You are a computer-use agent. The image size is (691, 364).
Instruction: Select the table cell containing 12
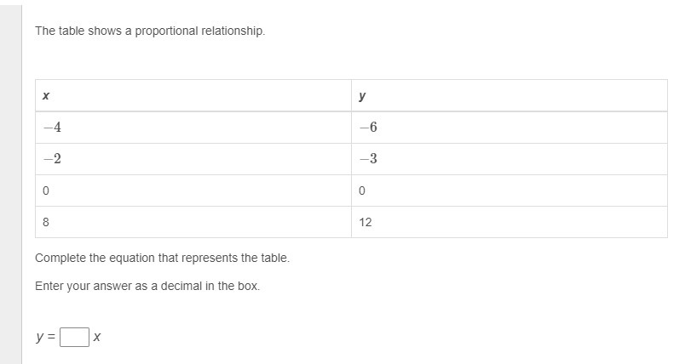[509, 222]
